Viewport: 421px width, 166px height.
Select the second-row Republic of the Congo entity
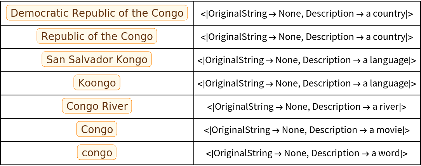point(97,36)
